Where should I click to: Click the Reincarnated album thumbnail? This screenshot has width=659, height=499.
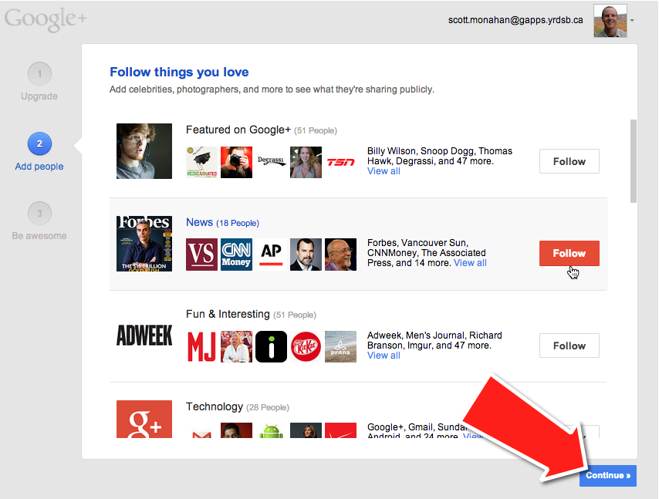point(201,162)
